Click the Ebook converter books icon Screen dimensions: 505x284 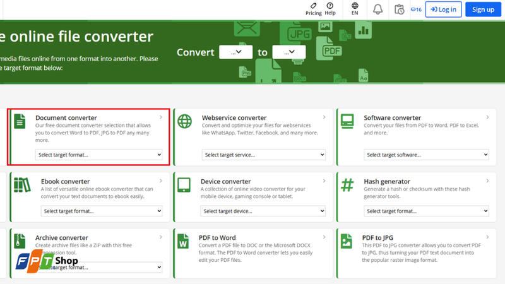[22, 185]
